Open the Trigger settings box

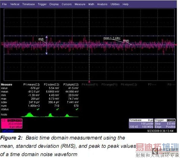pos(165,123)
